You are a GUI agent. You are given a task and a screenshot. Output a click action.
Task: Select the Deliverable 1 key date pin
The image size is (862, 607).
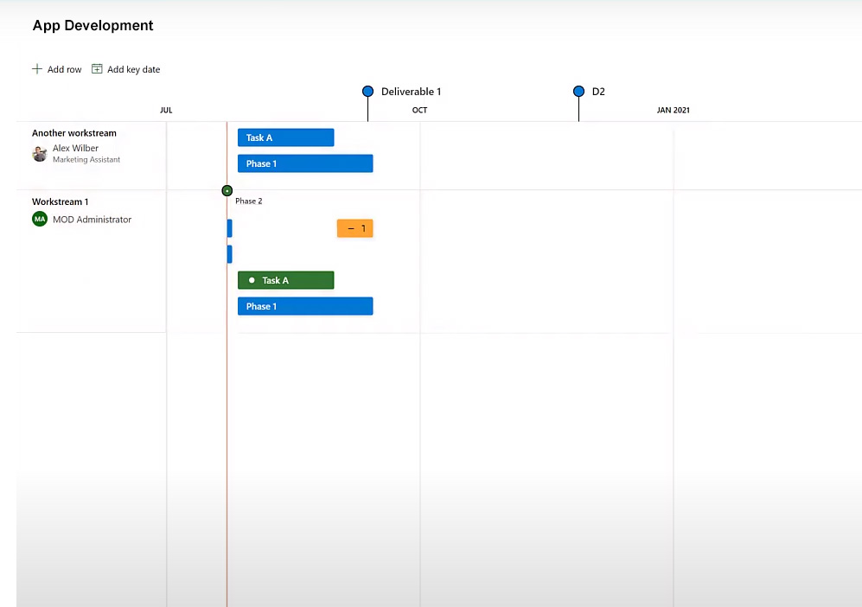pos(367,92)
